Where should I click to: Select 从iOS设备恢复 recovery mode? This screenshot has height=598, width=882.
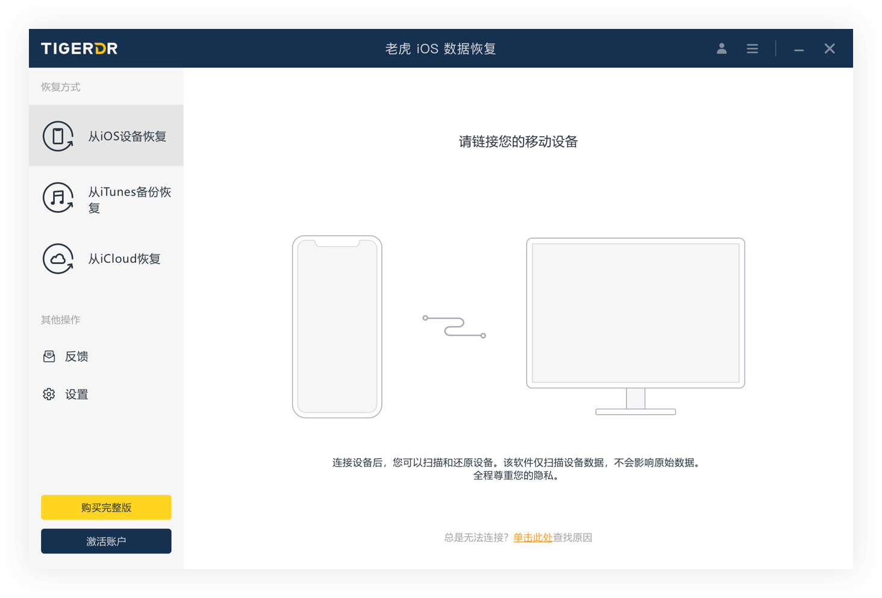[106, 136]
